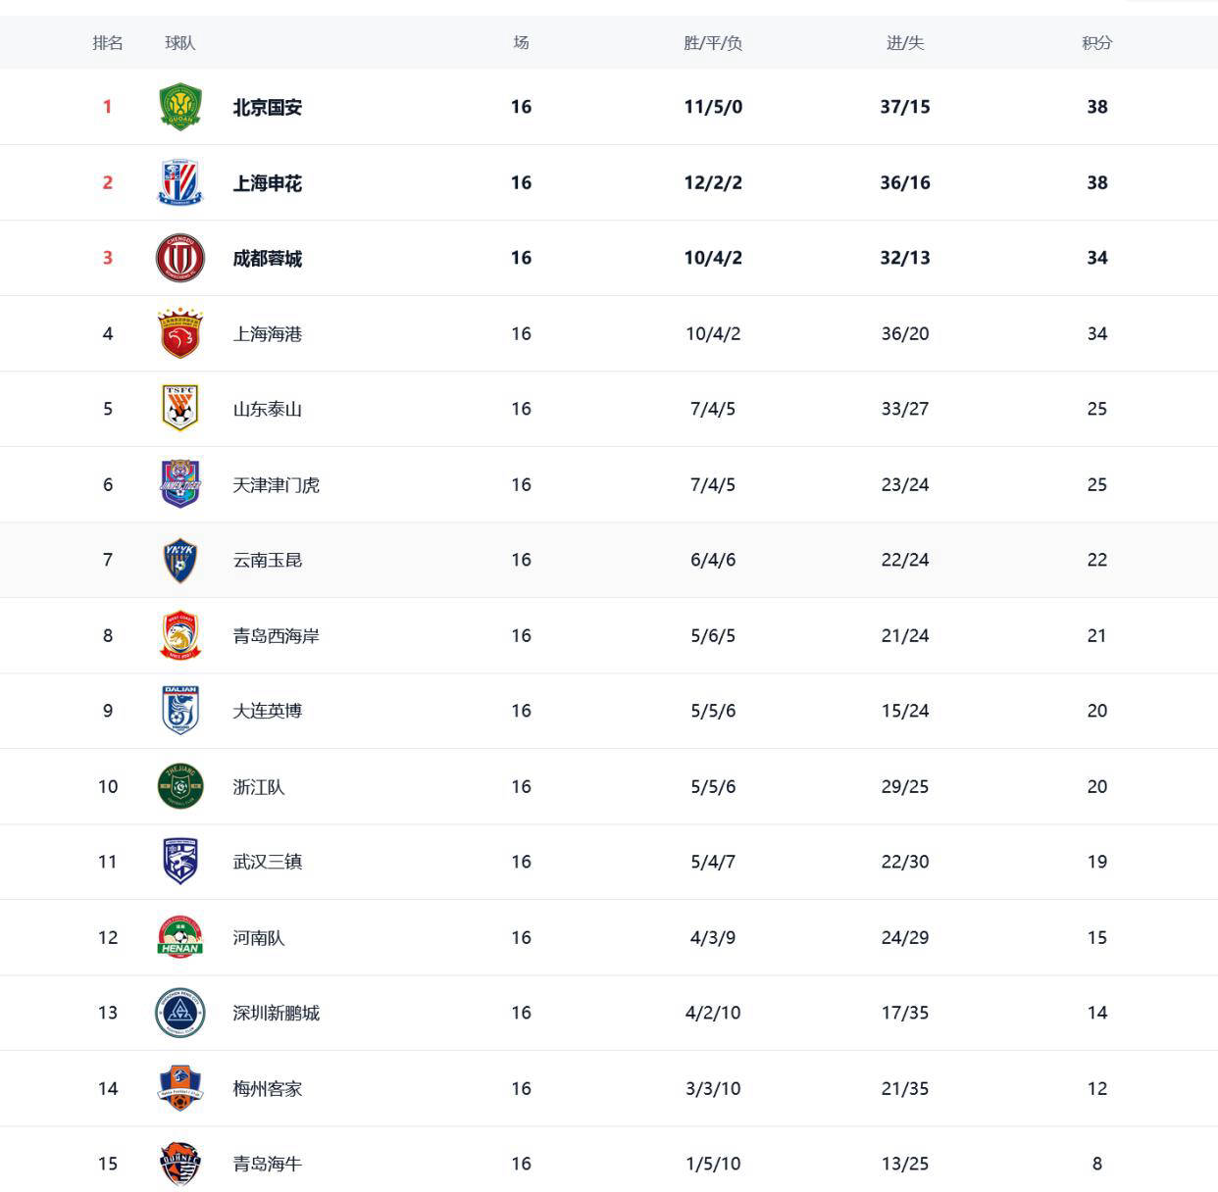Screen dimensions: 1218x1192
Task: Select the 青岛海牛 team name
Action: point(268,1164)
